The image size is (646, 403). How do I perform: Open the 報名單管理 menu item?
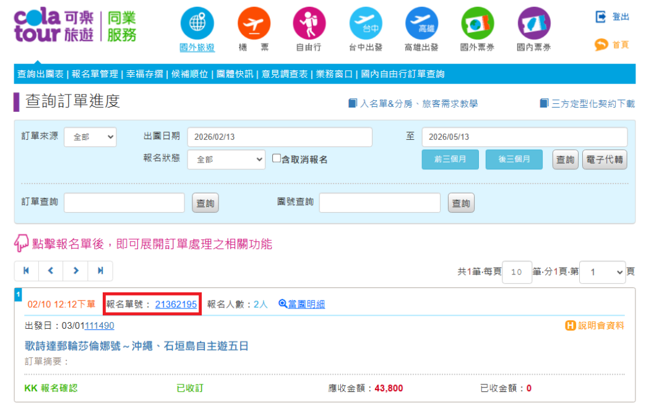[x=95, y=74]
